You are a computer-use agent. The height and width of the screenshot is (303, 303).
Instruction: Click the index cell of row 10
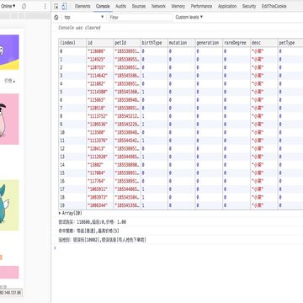pyautogui.click(x=72, y=132)
